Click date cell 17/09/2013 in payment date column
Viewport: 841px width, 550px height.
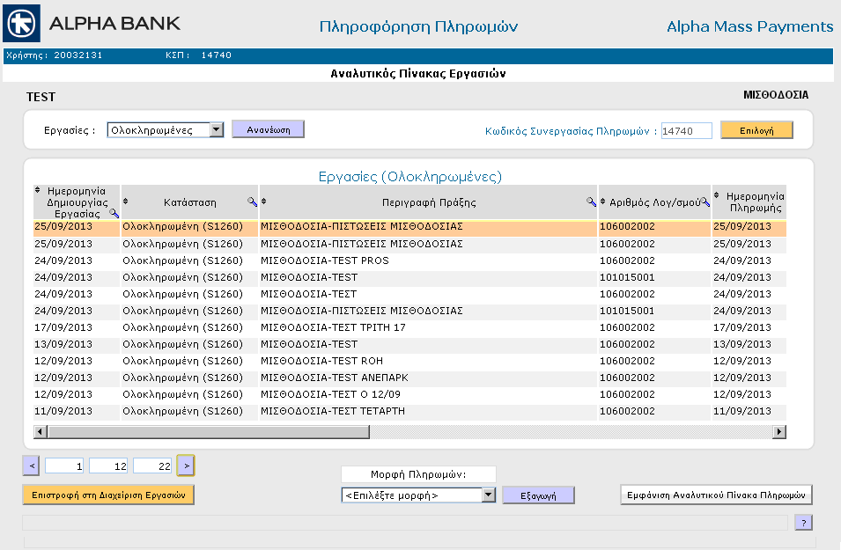[x=742, y=327]
